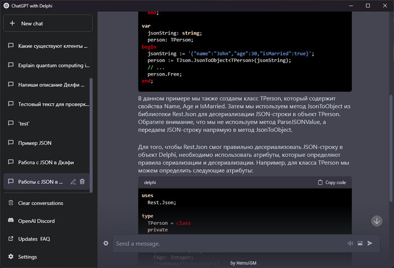Click the chat area vertical scrollbar
This screenshot has height=268, width=394.
(x=391, y=148)
